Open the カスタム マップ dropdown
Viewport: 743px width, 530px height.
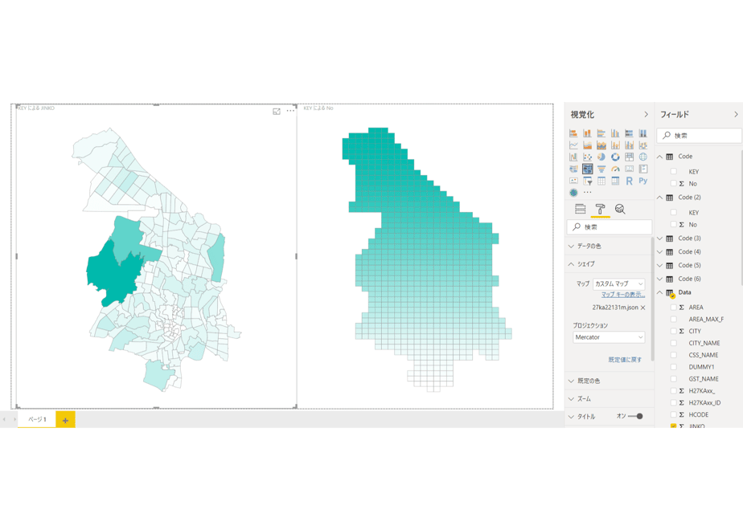pyautogui.click(x=618, y=283)
